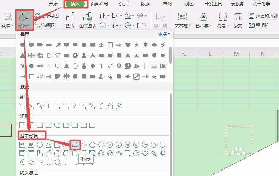The image size is (279, 176).
Task: Open the 公式 ribbon tab
Action: [123, 4]
